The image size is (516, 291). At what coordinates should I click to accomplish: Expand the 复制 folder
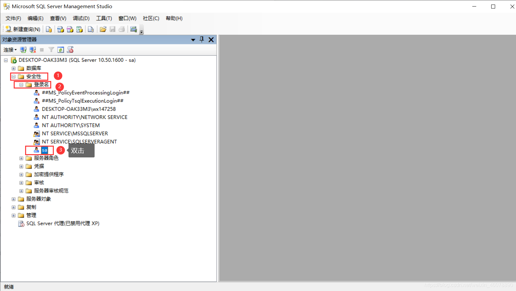coord(13,207)
